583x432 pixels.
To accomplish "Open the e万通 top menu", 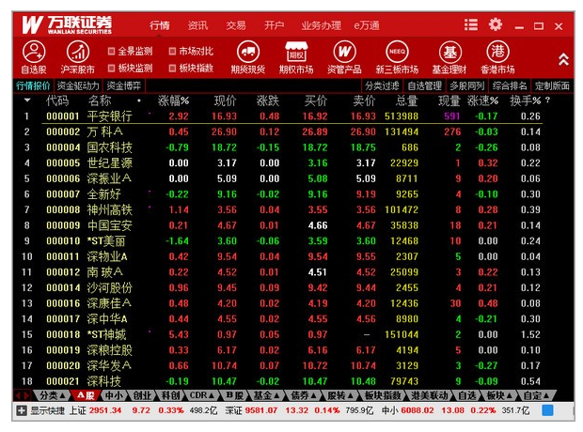I will (x=367, y=25).
